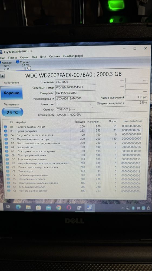Image resolution: width=152 pixels, height=271 pixels.
Task: Click the Атрибут column header
Action: pyautogui.click(x=21, y=122)
